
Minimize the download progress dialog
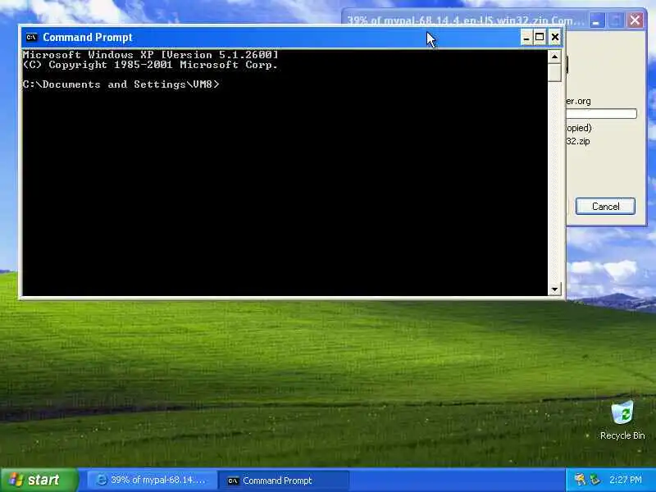coord(597,20)
